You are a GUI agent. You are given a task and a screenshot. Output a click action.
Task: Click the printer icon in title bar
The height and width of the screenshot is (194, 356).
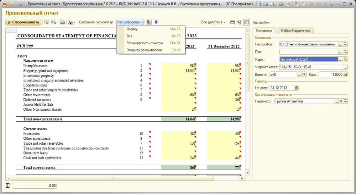coord(266,4)
